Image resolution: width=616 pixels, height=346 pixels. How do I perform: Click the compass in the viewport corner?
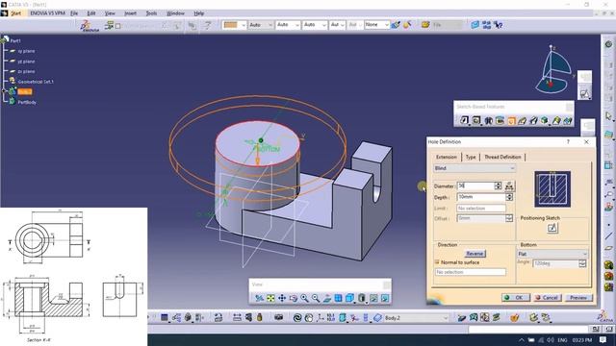554,70
